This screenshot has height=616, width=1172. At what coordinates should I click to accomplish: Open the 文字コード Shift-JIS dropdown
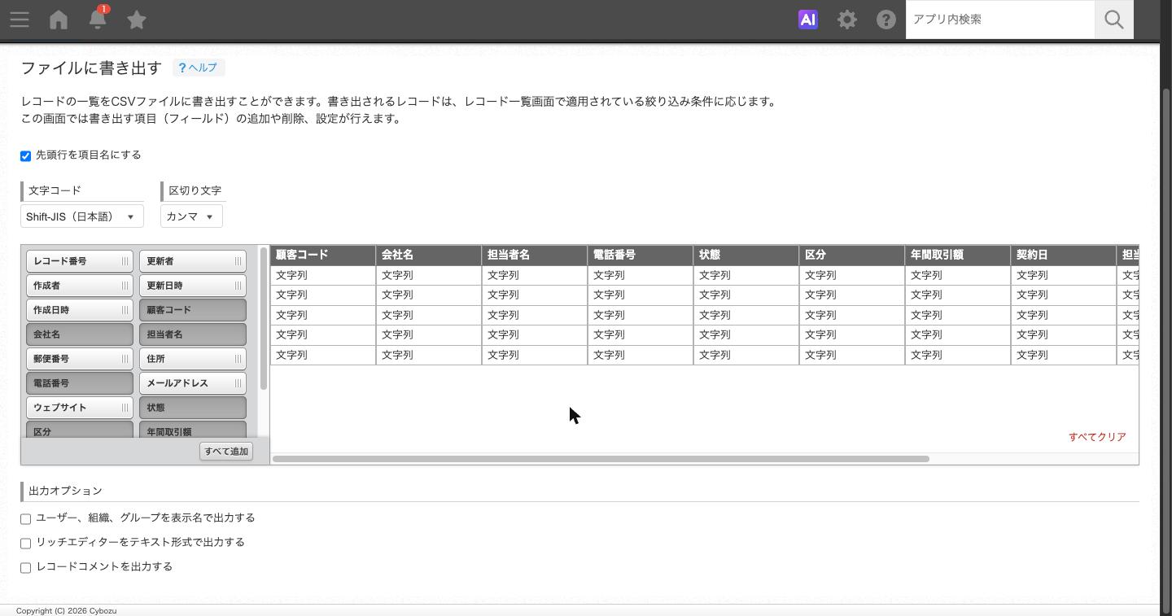click(x=82, y=216)
